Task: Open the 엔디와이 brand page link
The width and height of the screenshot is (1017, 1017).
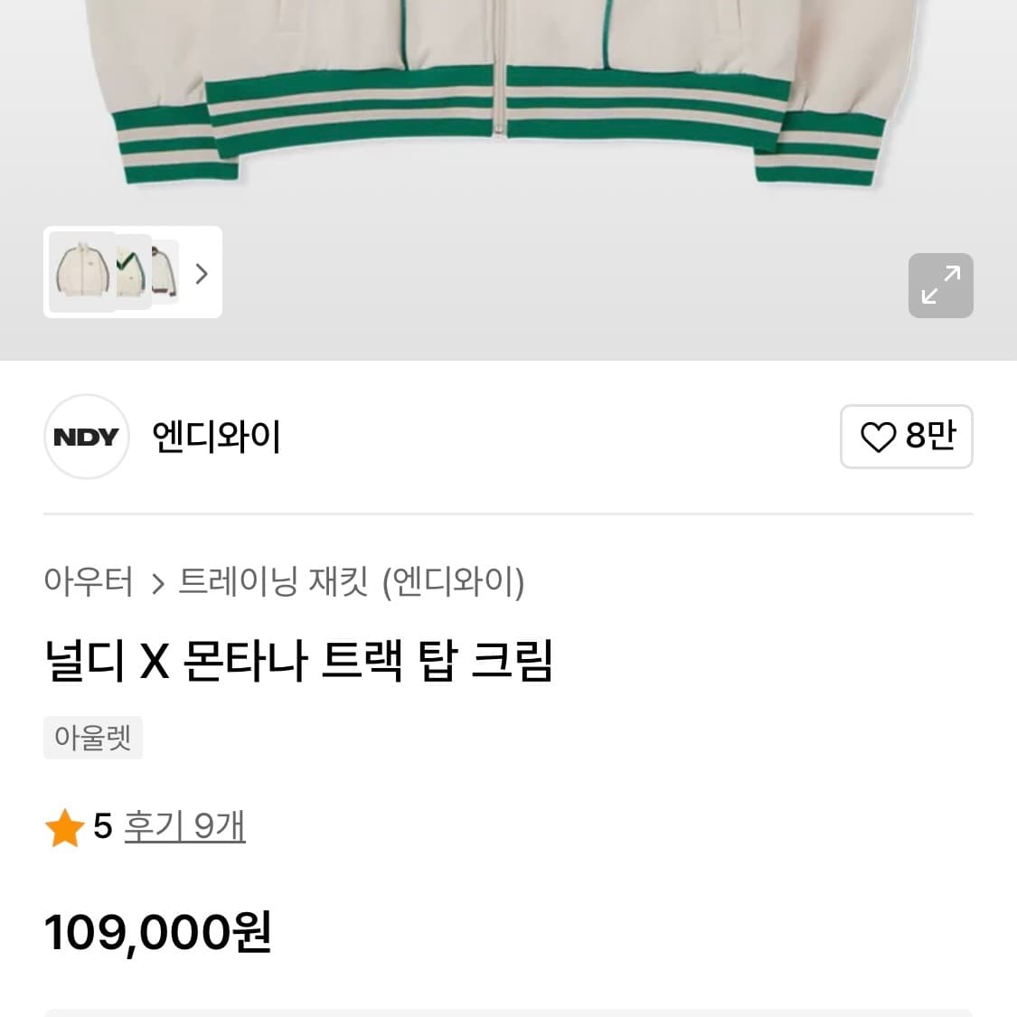Action: click(x=217, y=437)
